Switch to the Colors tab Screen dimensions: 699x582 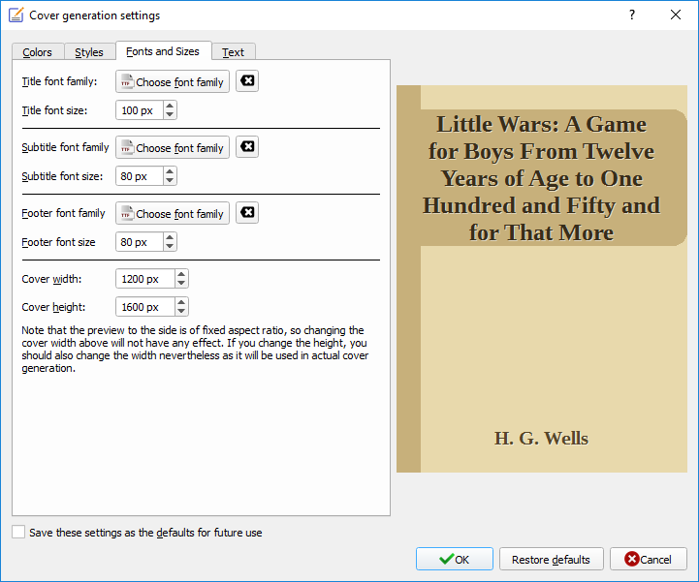[38, 52]
